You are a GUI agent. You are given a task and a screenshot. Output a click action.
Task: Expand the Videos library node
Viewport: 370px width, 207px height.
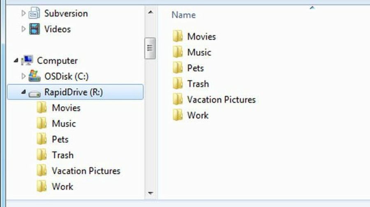point(23,29)
